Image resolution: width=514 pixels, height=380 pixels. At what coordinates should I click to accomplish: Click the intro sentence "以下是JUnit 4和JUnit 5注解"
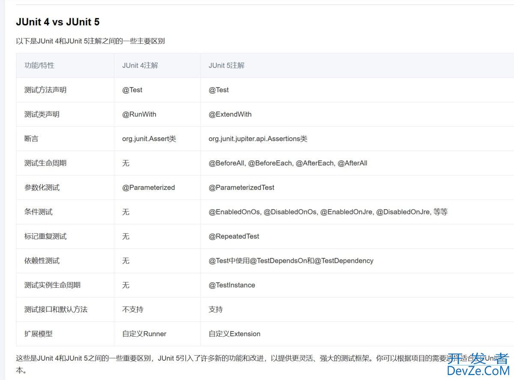click(90, 41)
